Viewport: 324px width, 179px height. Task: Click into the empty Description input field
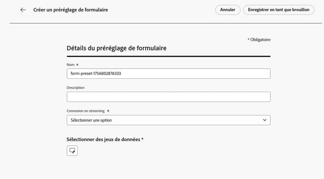[x=168, y=97]
